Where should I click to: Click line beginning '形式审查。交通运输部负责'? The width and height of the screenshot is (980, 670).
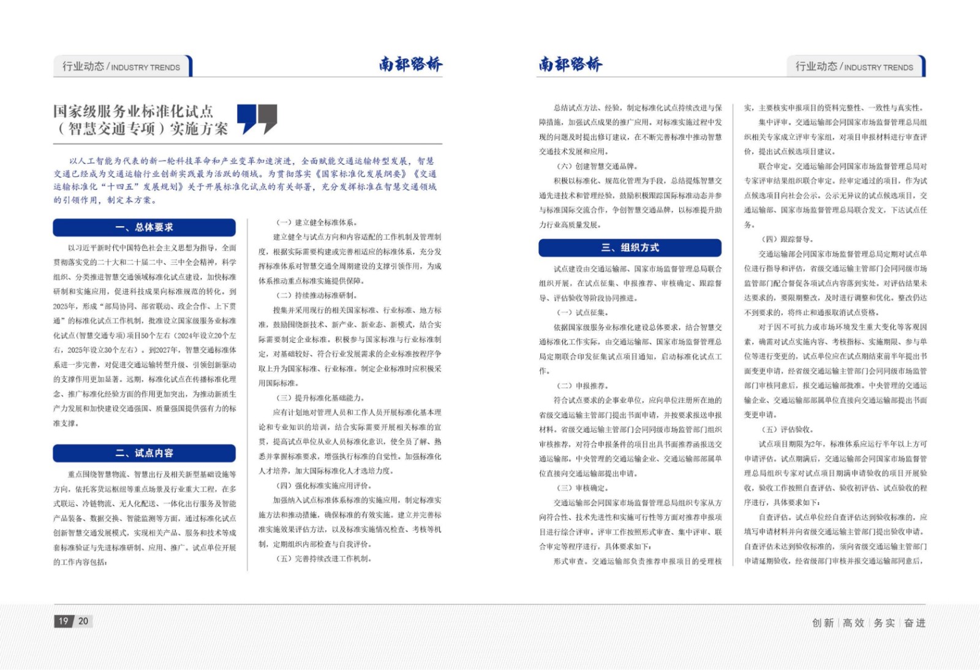[x=638, y=561]
